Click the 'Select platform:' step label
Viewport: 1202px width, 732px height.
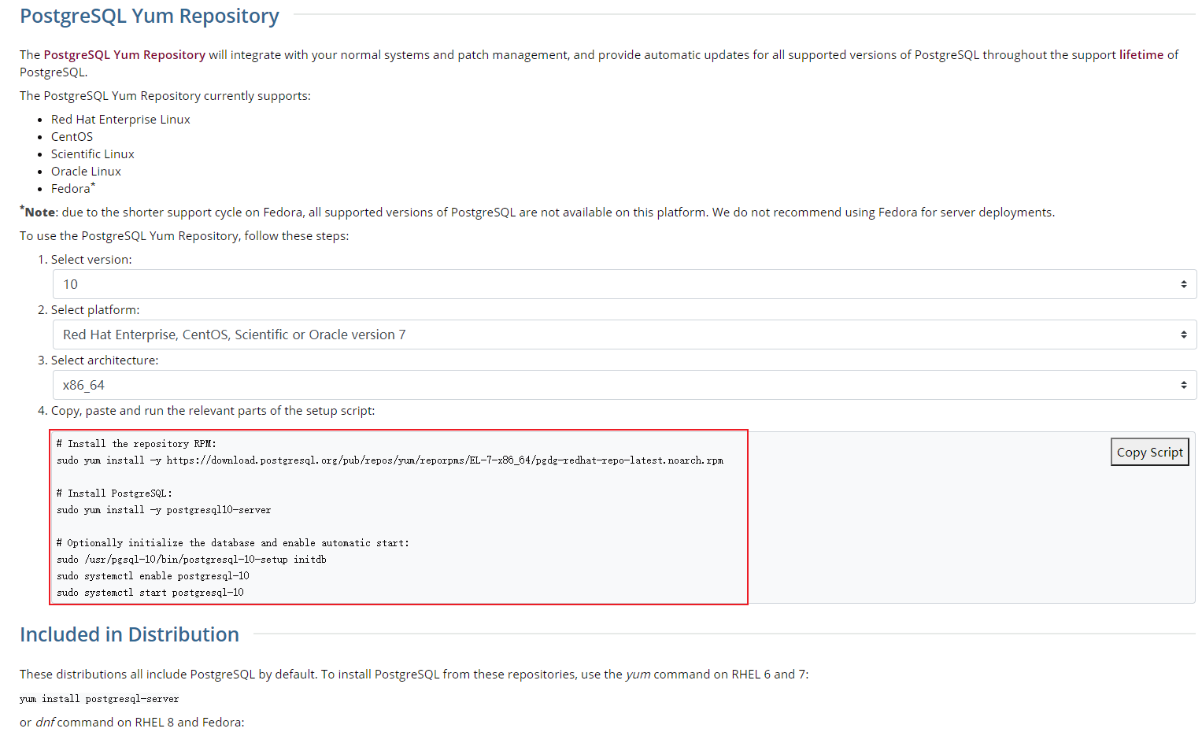(95, 309)
